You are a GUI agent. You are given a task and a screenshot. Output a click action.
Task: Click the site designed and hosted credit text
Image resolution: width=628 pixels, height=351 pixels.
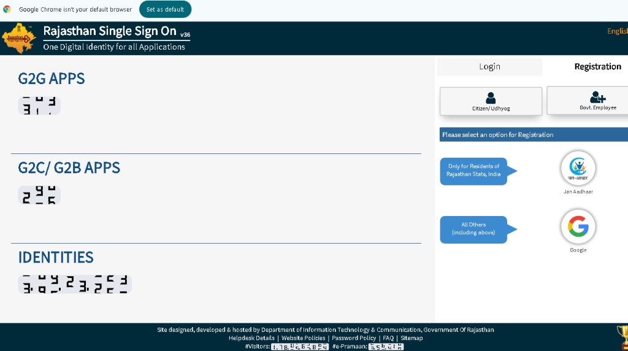click(325, 330)
